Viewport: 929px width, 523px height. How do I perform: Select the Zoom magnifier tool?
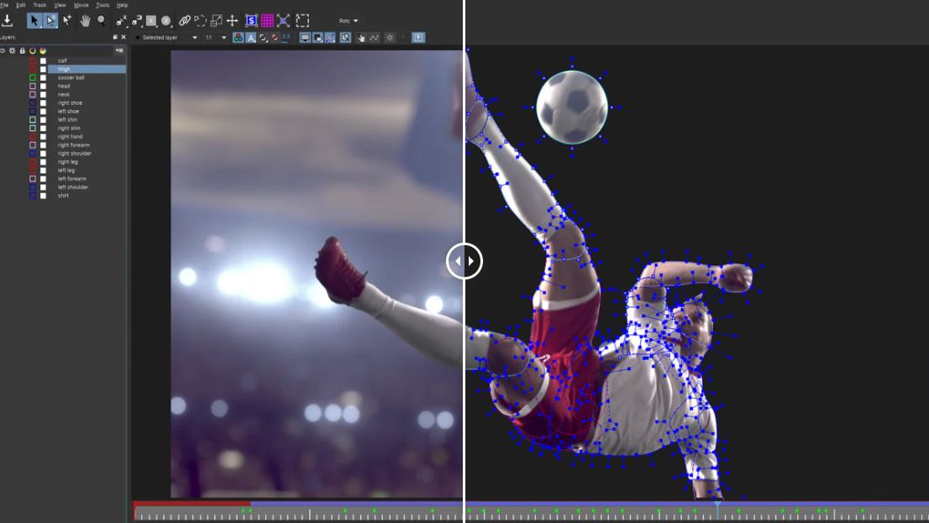click(x=102, y=21)
